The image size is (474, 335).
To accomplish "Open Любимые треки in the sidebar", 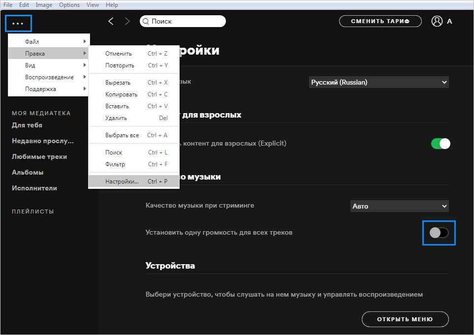I will [39, 157].
